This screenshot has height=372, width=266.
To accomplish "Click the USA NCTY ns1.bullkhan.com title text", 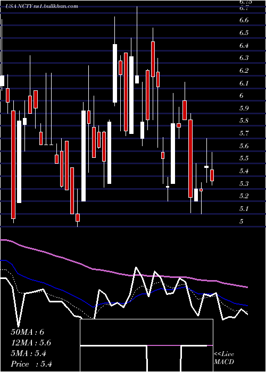I will point(41,6).
